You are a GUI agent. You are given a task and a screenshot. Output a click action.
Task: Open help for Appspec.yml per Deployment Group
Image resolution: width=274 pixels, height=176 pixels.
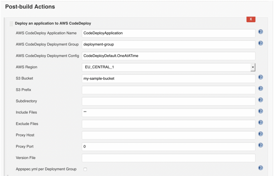[261, 168]
